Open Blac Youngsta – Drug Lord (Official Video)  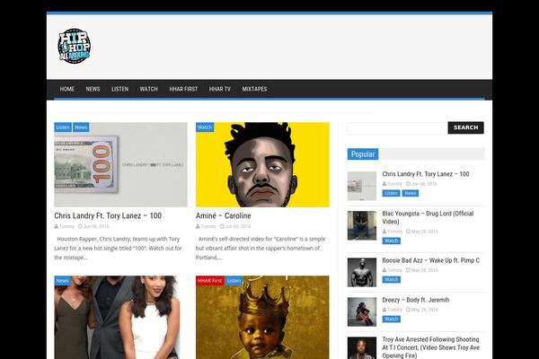[428, 217]
